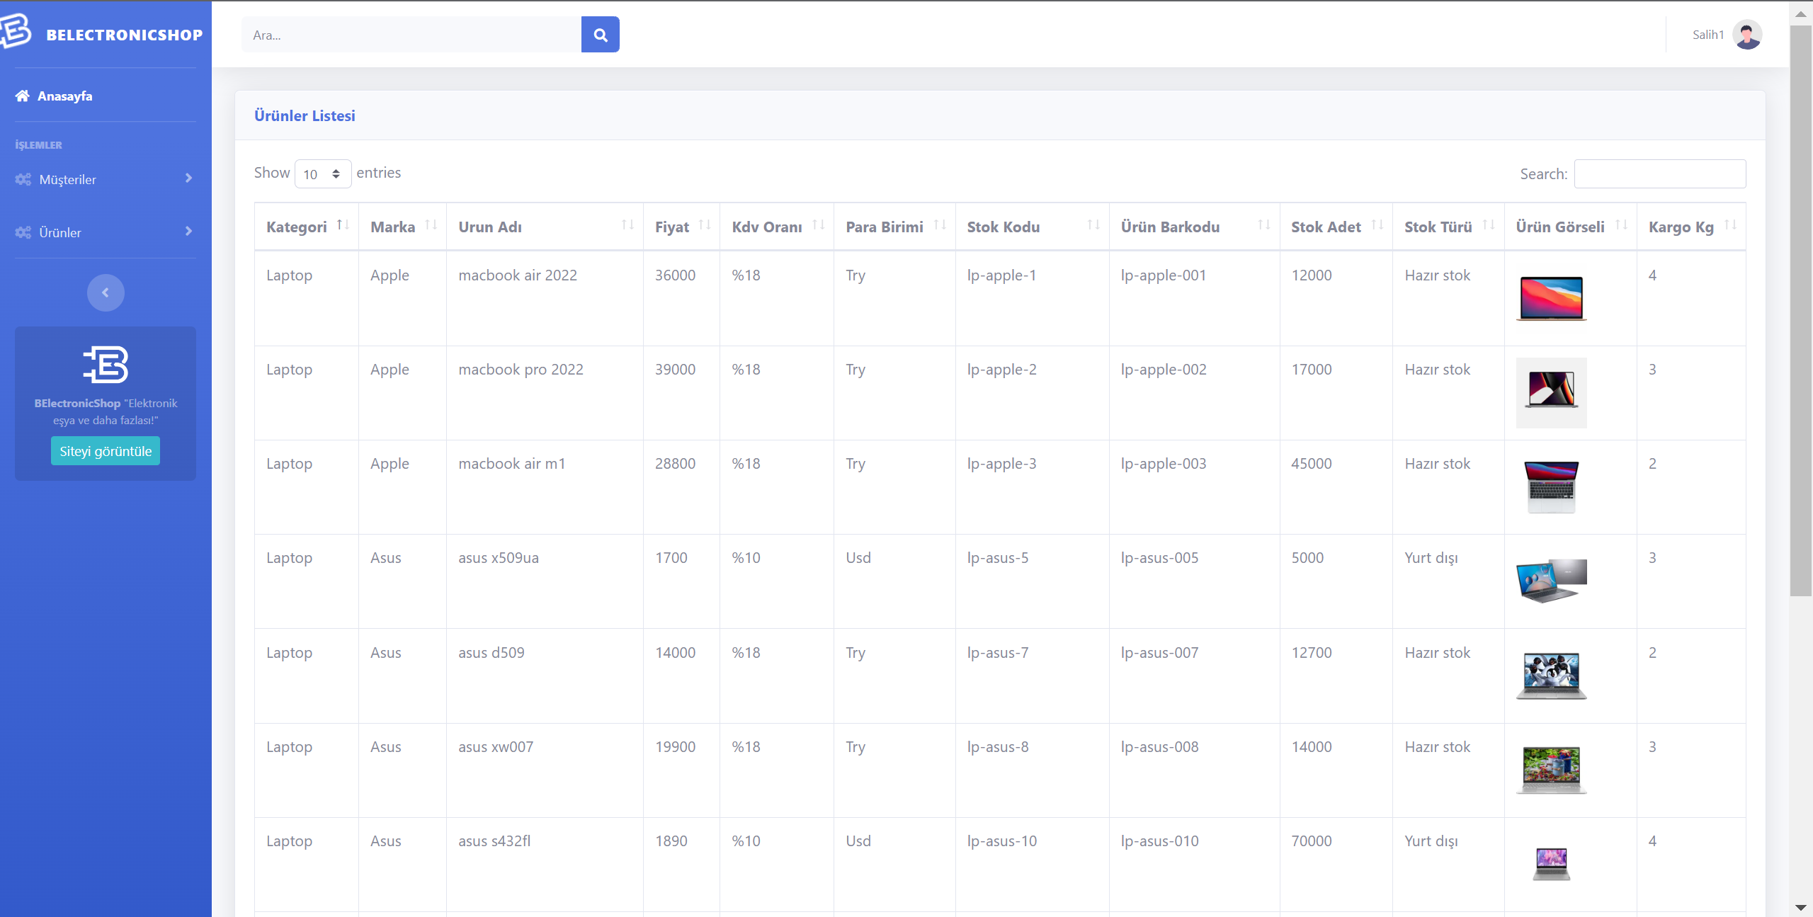Click the table Search input field
Viewport: 1813px width, 917px height.
[1659, 174]
